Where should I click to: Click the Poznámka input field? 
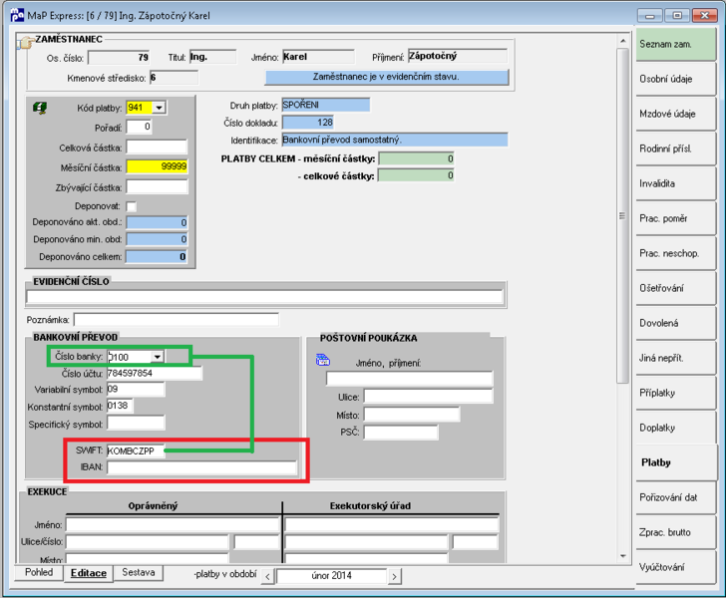[x=176, y=319]
